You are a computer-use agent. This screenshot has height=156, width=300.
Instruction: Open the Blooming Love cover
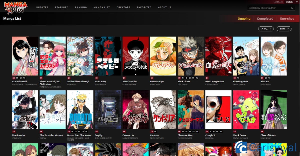point(246,56)
